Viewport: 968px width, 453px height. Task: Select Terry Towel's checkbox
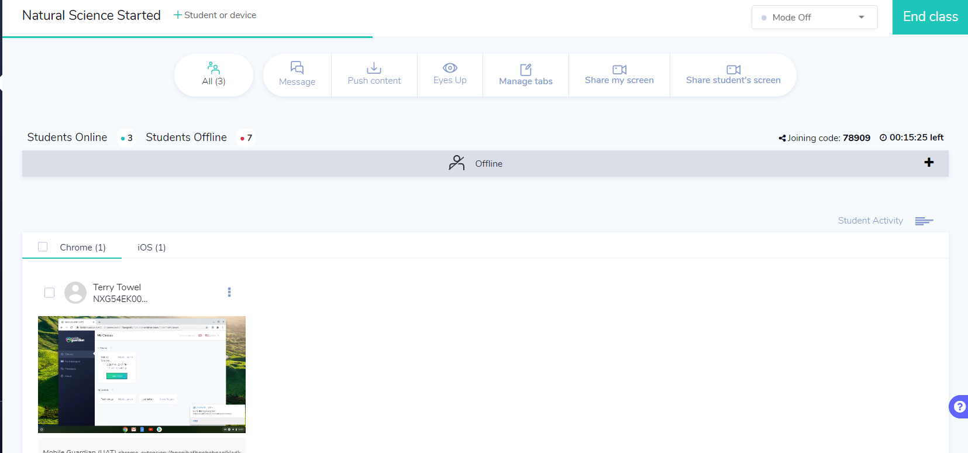50,293
